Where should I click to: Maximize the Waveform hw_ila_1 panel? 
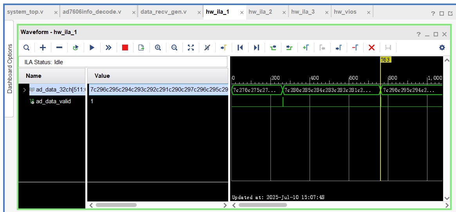coord(436,34)
